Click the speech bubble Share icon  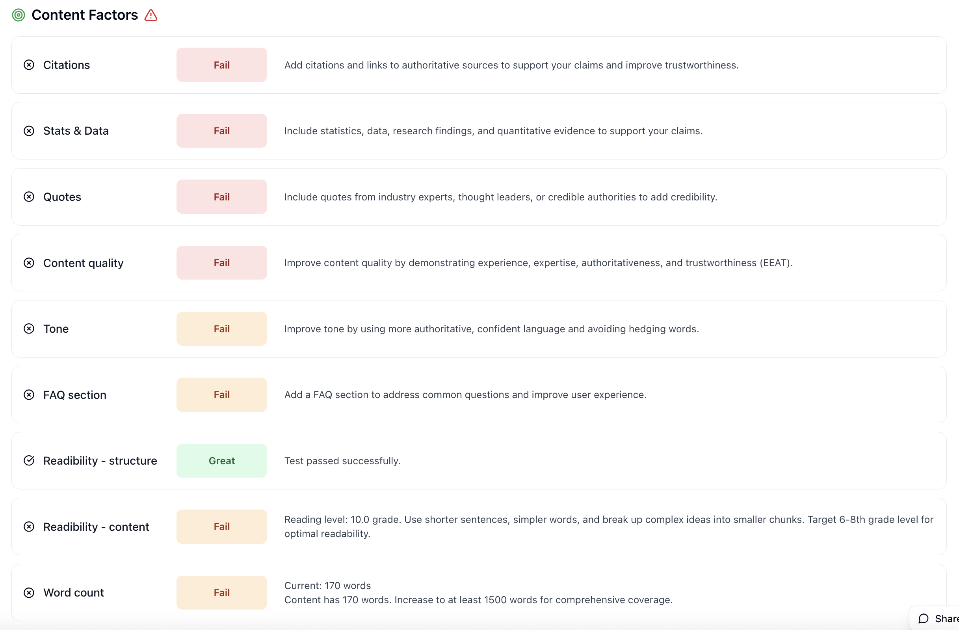923,619
